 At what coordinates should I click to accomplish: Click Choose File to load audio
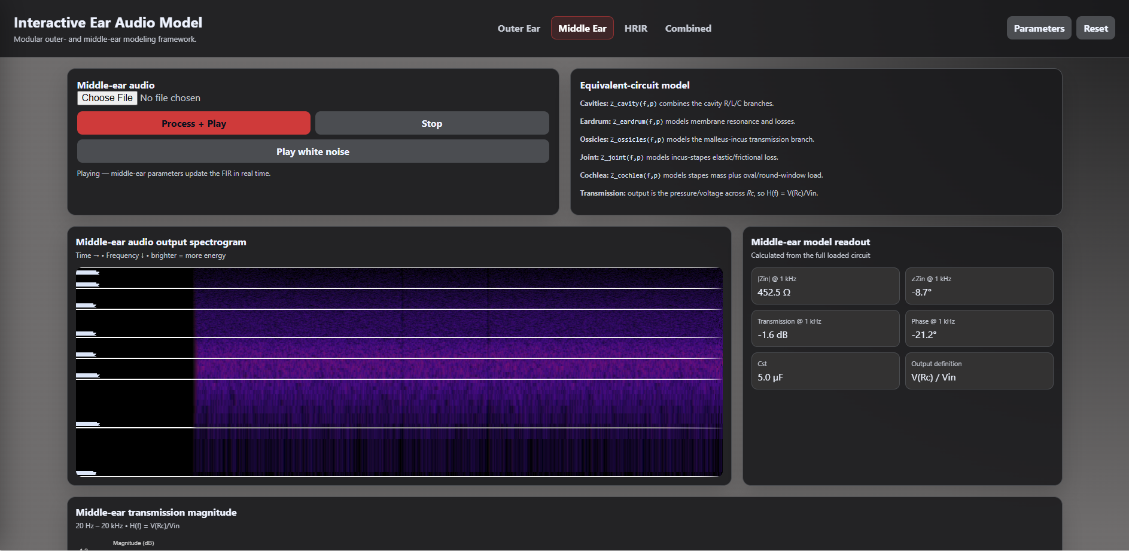tap(107, 98)
